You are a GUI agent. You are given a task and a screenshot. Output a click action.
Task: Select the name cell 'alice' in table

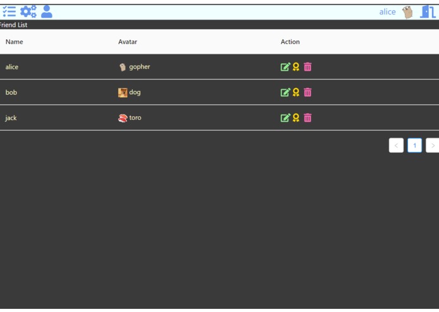[x=12, y=67]
